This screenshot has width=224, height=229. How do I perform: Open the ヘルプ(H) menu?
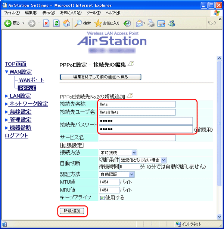point(113,13)
